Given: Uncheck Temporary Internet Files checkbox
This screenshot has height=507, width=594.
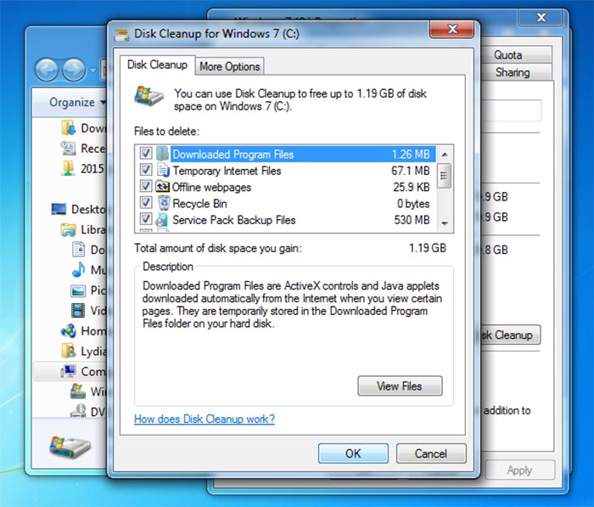Looking at the screenshot, I should [146, 170].
